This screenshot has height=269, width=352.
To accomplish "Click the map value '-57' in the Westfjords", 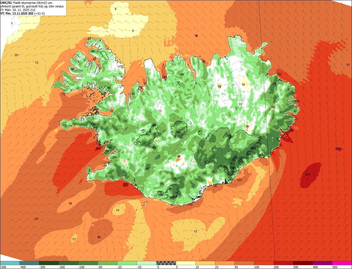I will 72,69.
